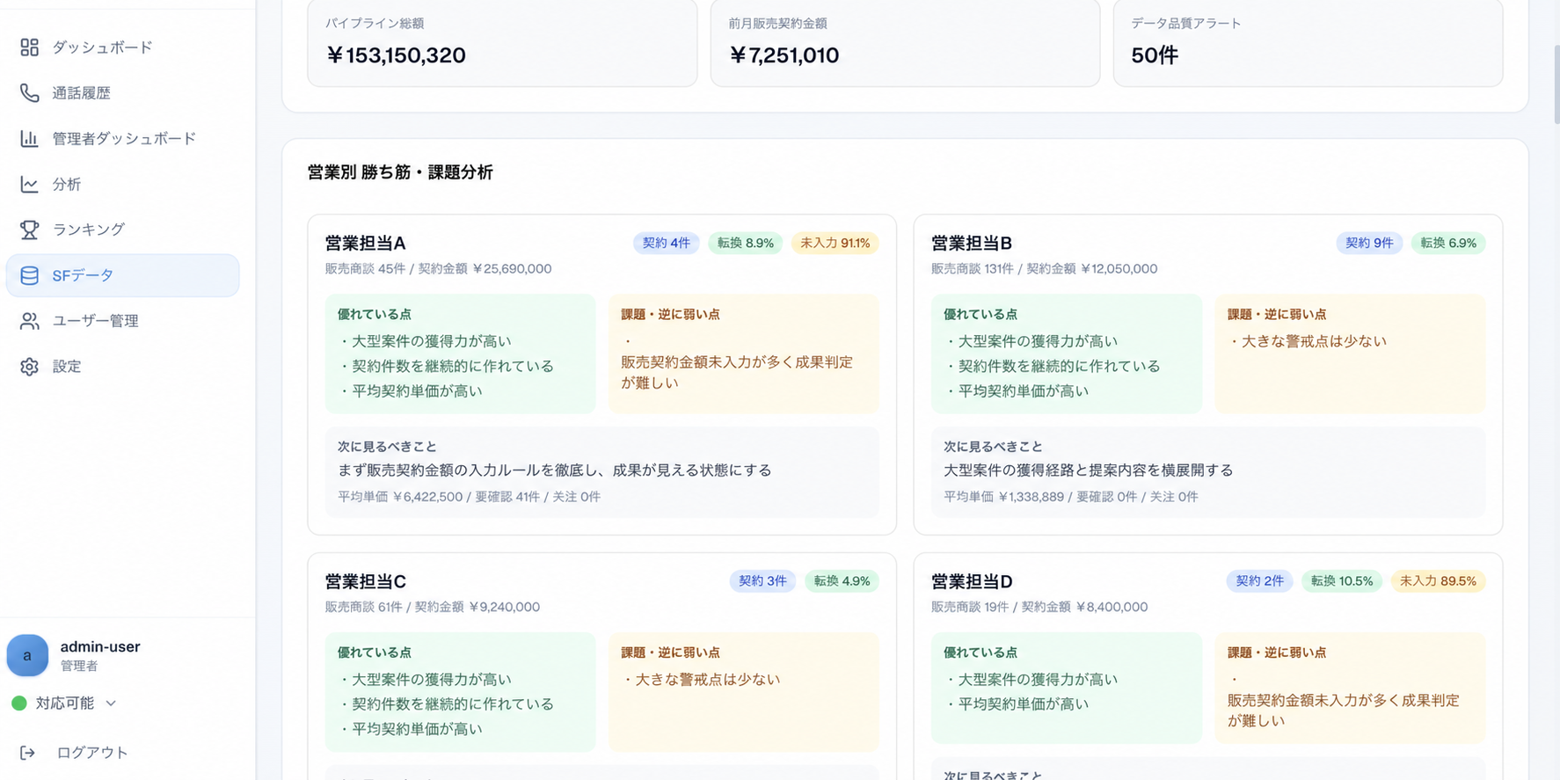Expand the 対応可能 status dropdown chevron
This screenshot has height=780, width=1560.
[111, 703]
